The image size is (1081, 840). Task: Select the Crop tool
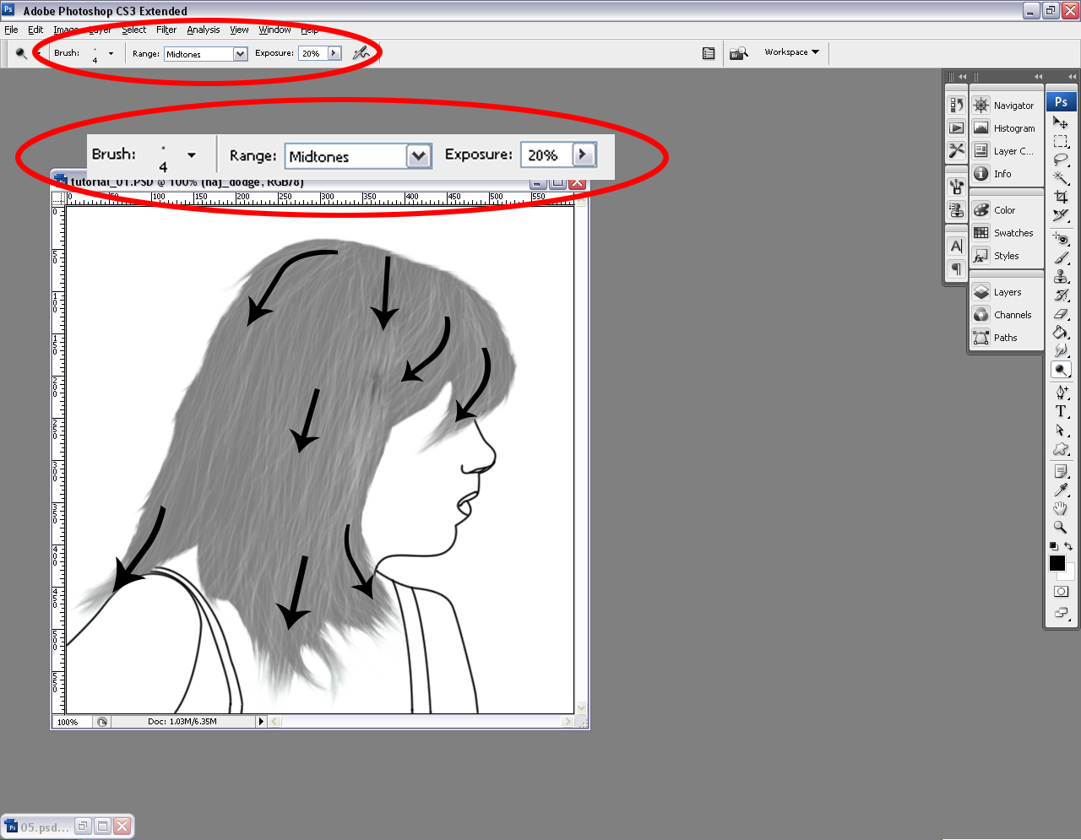click(x=1061, y=197)
